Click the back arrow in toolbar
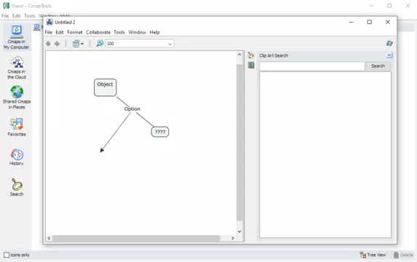The height and width of the screenshot is (262, 417). point(48,44)
